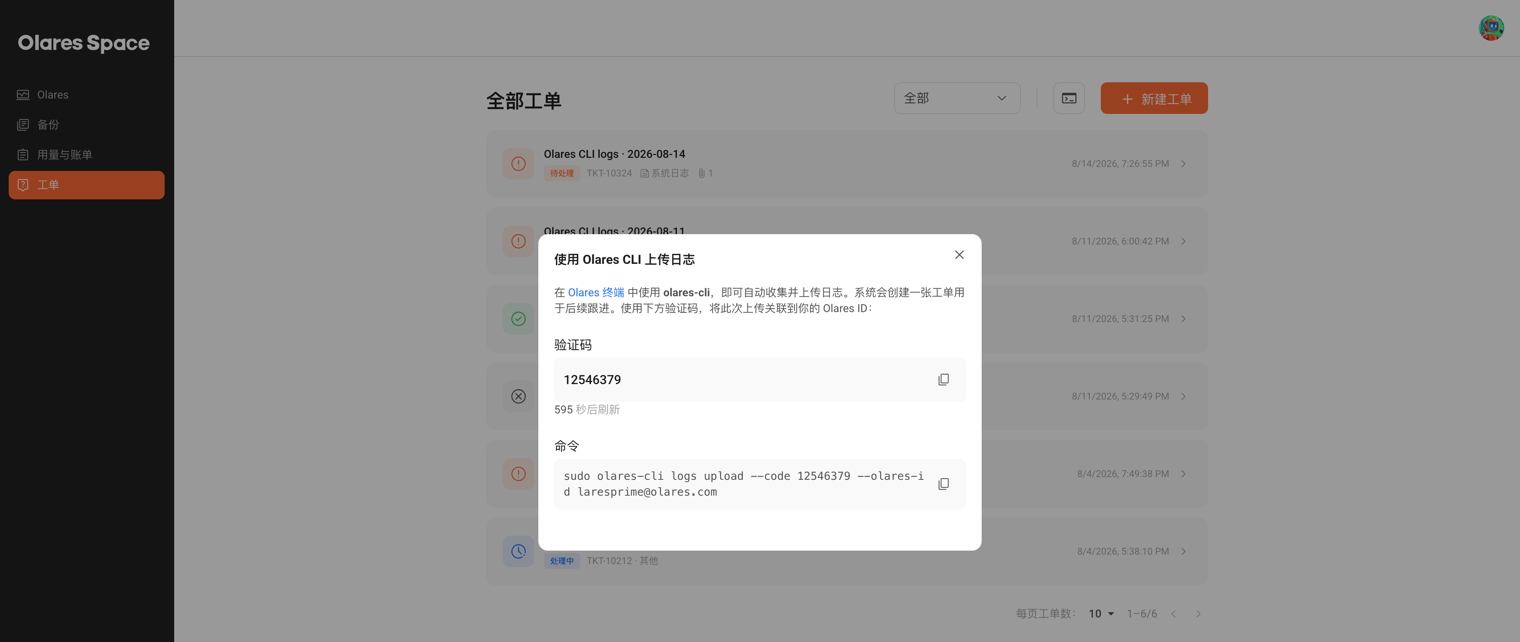Click ticket number TKT-10212 · 其他
The height and width of the screenshot is (642, 1520).
[622, 561]
